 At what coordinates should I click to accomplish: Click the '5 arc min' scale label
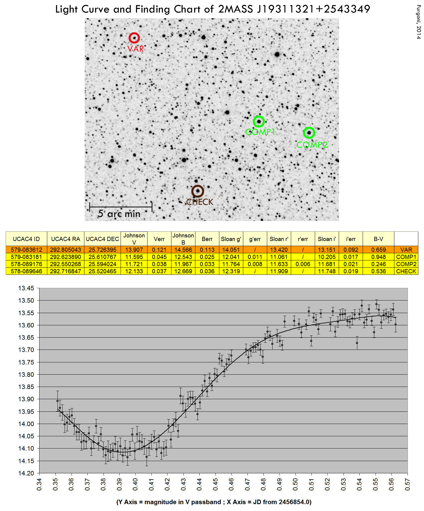click(119, 214)
